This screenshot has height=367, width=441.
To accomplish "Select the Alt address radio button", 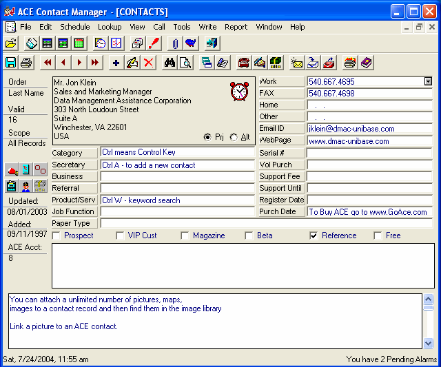I will click(234, 137).
